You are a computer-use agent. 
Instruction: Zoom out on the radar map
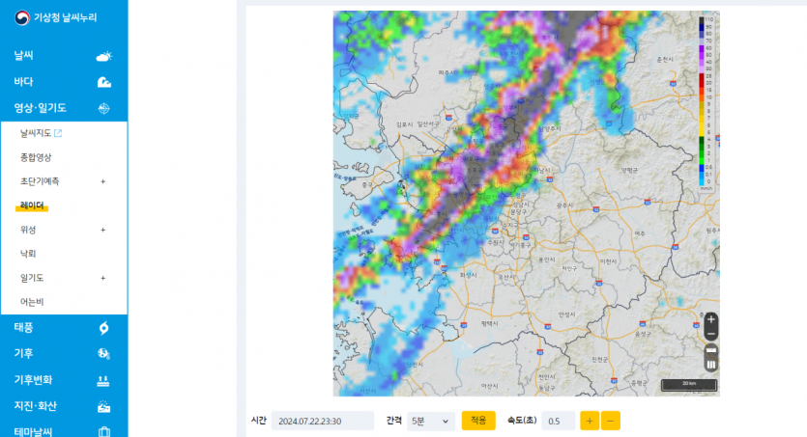click(x=711, y=334)
